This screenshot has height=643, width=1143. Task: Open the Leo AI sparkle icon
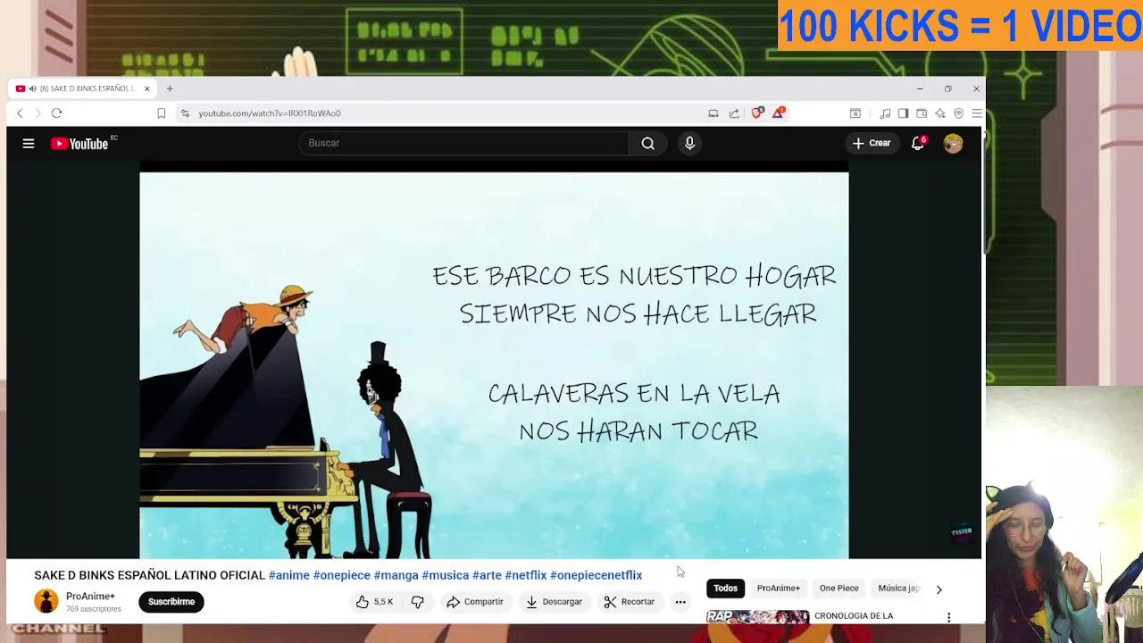point(940,113)
